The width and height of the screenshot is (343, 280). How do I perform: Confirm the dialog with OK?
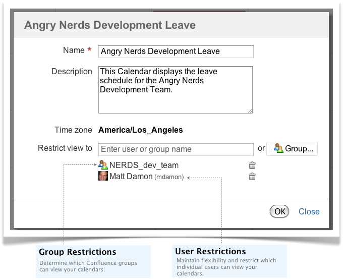coord(279,211)
